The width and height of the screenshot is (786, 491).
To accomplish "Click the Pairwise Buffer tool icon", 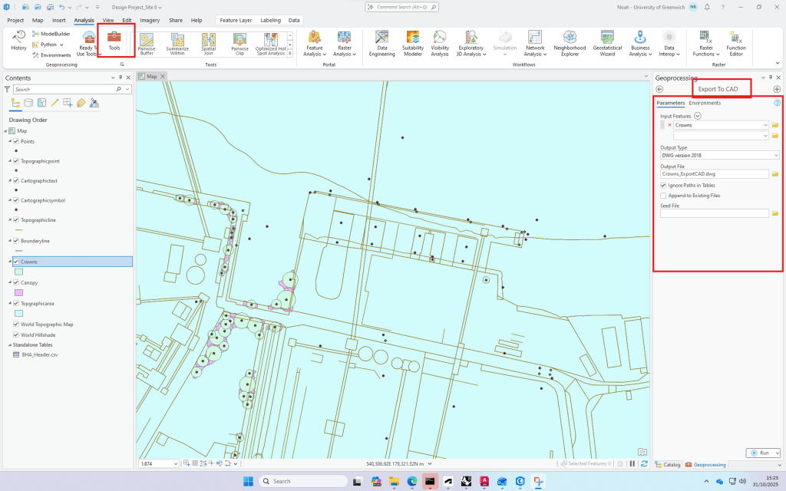I will 146,44.
